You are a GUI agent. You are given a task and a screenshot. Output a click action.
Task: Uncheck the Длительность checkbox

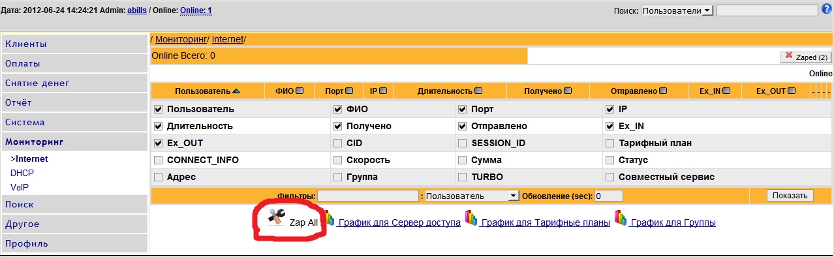[159, 126]
